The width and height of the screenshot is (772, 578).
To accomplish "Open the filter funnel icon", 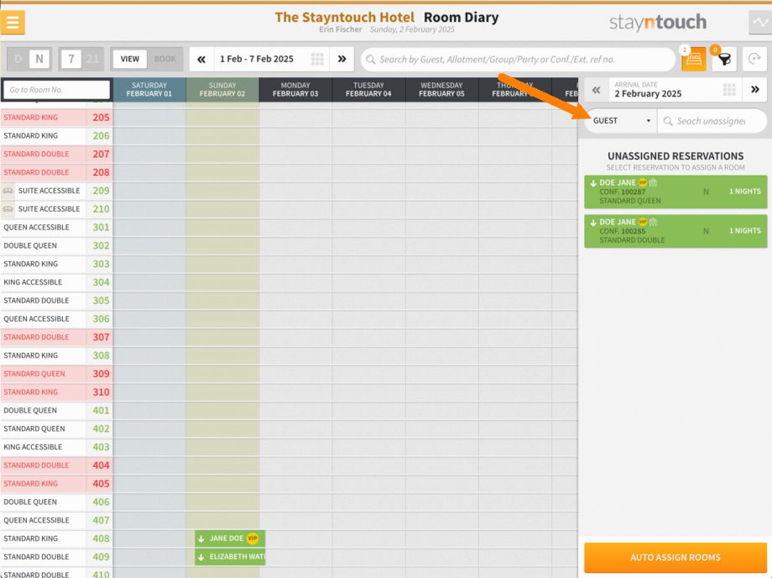I will (724, 59).
